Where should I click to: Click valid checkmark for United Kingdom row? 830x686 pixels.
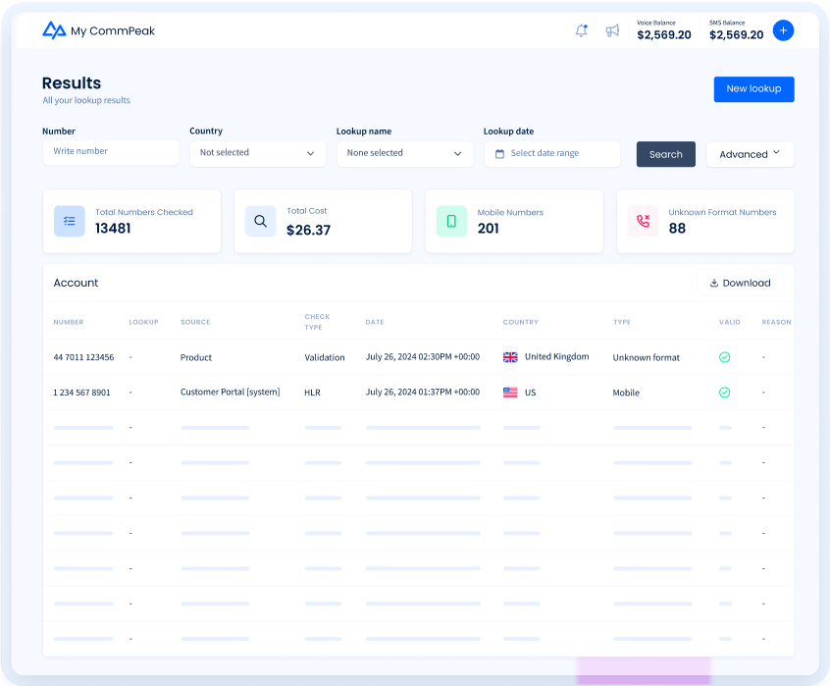(x=724, y=357)
